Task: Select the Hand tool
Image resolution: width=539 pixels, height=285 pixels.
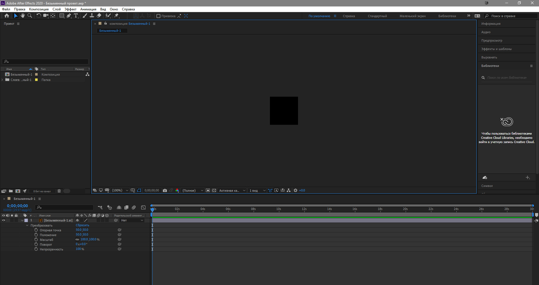Action: 23,16
